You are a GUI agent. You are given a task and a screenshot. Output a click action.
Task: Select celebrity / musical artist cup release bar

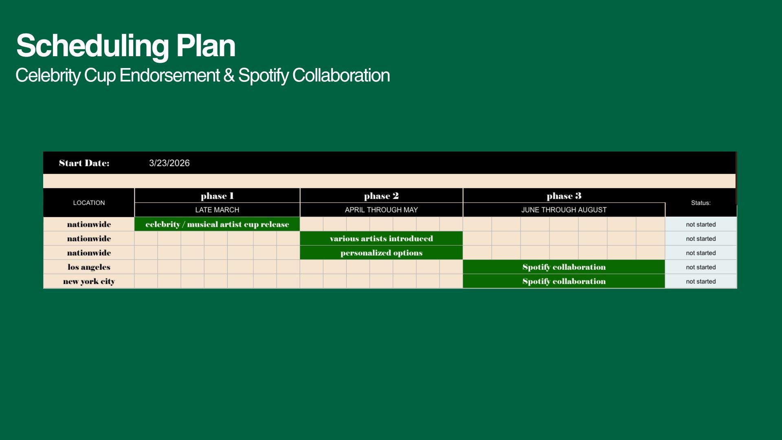[x=217, y=224]
